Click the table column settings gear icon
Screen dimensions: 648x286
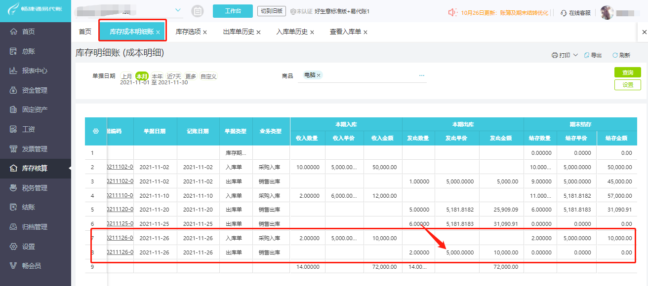[x=96, y=131]
